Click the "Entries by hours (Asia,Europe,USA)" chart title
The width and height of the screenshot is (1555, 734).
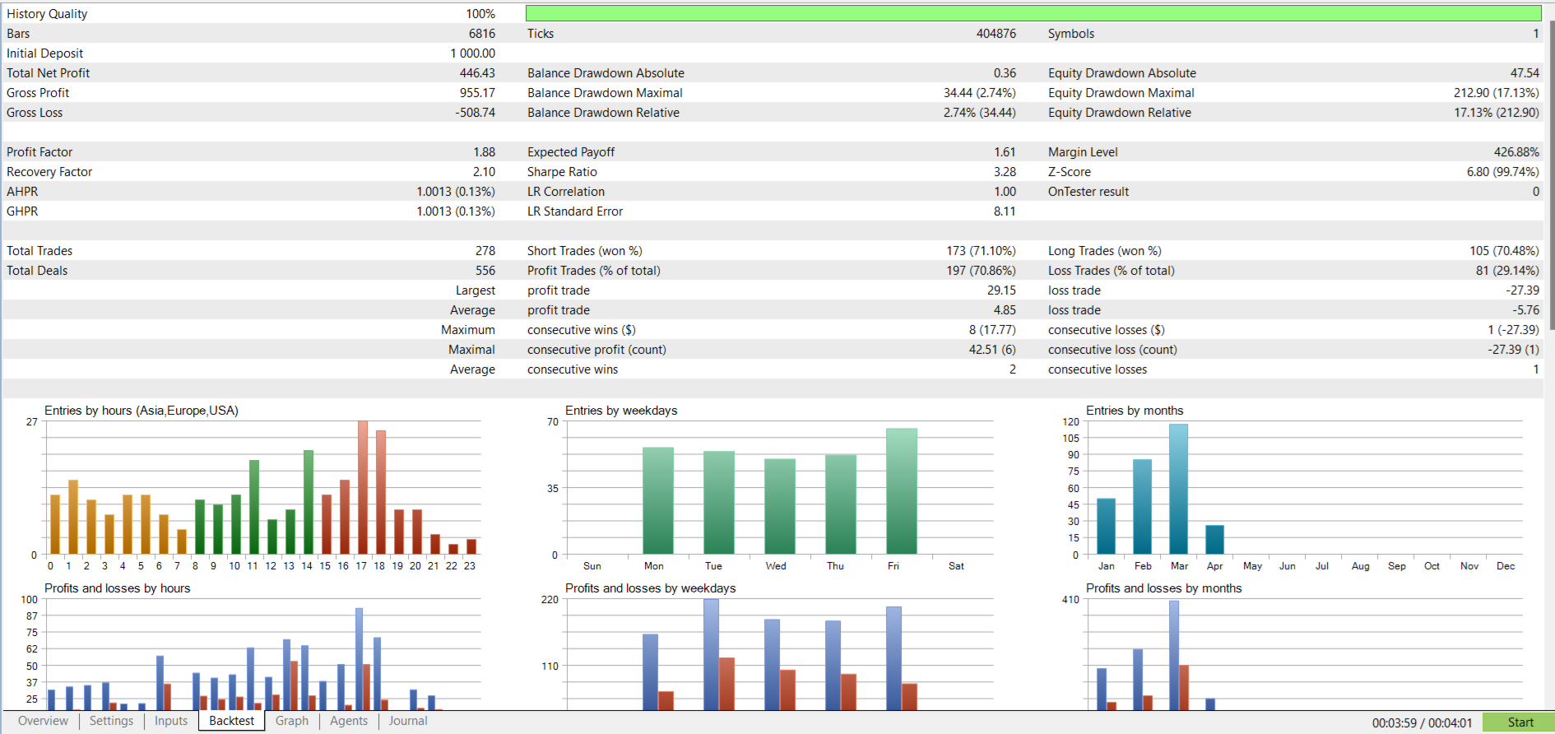tap(142, 411)
